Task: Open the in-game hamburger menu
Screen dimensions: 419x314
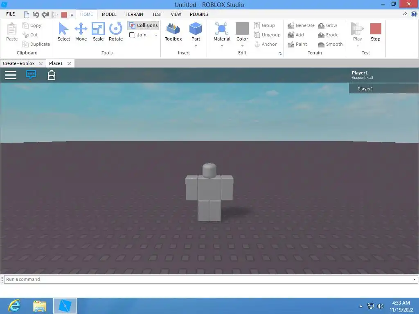Action: [11, 75]
